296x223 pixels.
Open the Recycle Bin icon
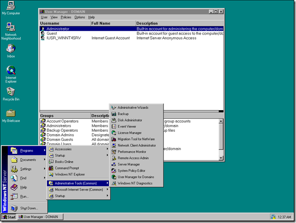pyautogui.click(x=11, y=94)
